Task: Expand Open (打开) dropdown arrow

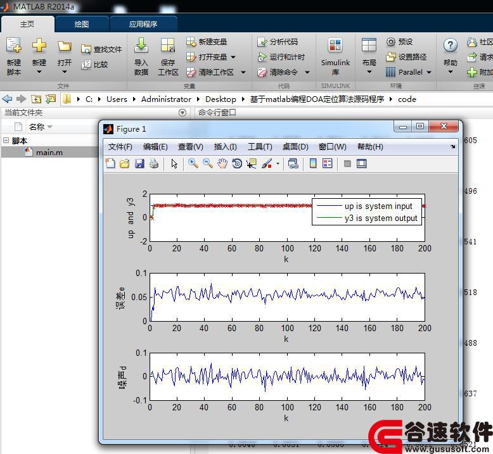Action: (65, 72)
